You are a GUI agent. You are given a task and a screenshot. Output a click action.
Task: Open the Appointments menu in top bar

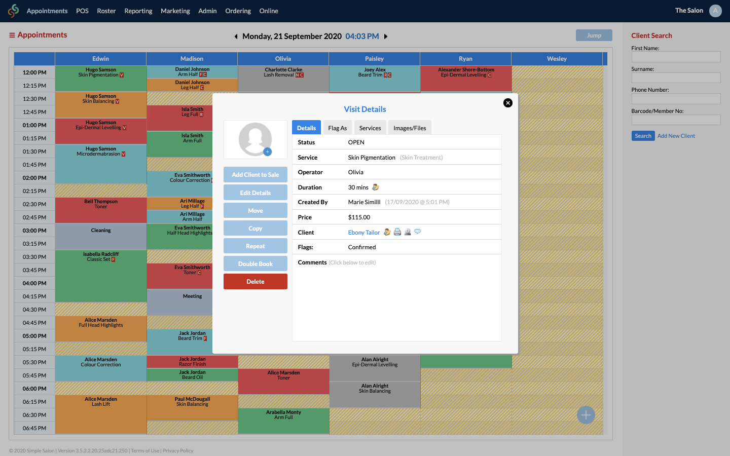click(x=47, y=11)
